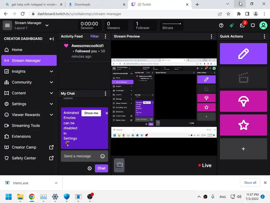
Task: Reload the page
Action: pos(23,14)
